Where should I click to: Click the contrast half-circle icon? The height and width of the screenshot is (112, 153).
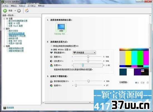point(51,61)
